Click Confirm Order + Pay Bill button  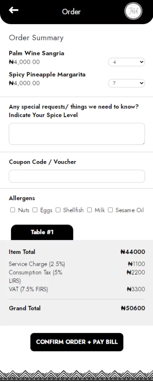pos(77,342)
